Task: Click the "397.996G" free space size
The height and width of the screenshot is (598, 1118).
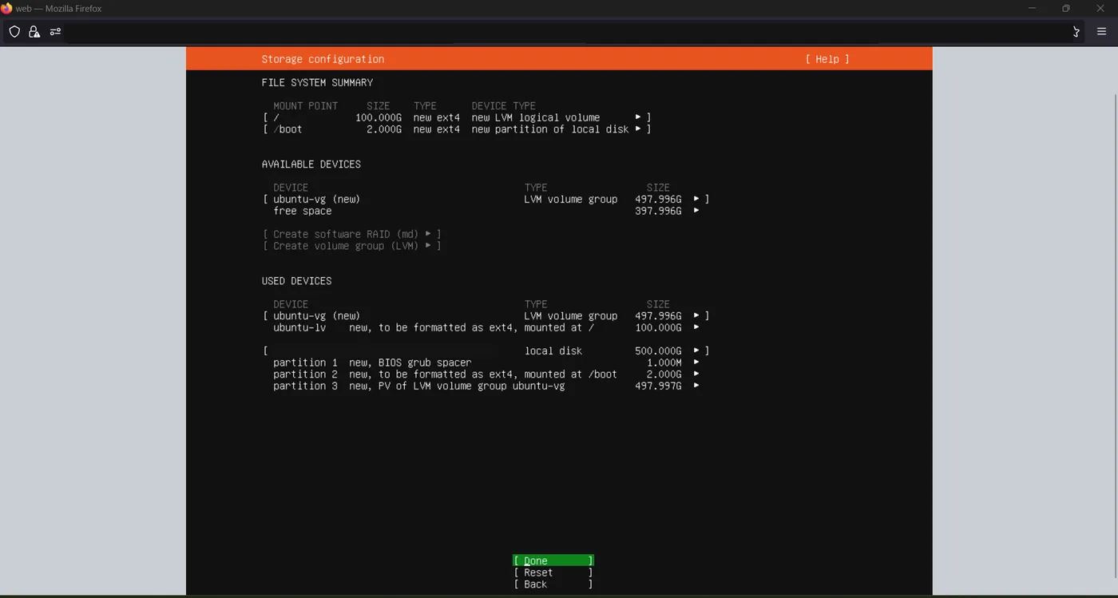Action: click(x=658, y=211)
